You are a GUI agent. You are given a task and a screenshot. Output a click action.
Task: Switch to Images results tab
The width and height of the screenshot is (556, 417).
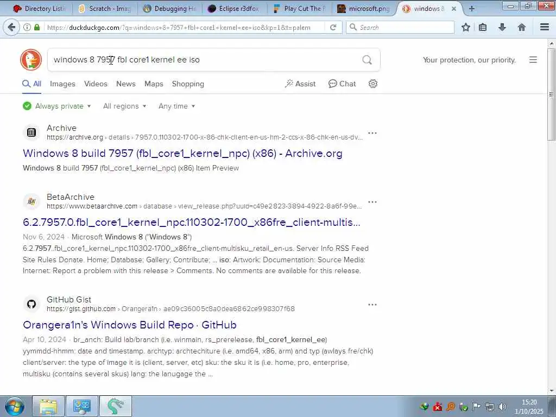tap(62, 84)
